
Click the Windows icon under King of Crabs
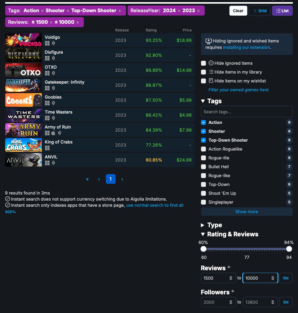(x=47, y=148)
